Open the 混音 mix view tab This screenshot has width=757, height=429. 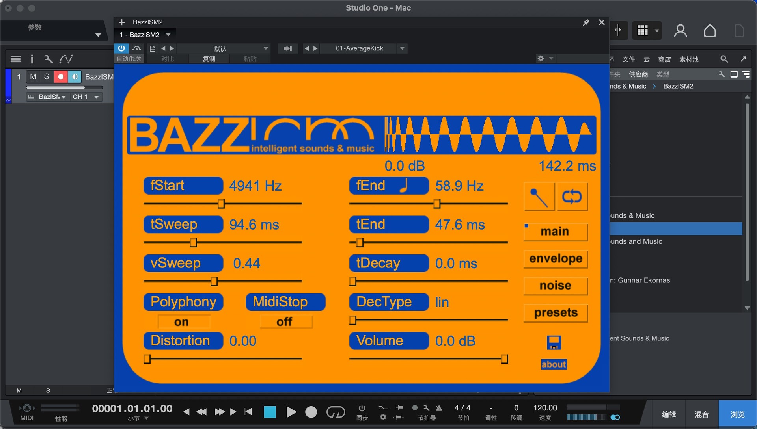pos(701,414)
